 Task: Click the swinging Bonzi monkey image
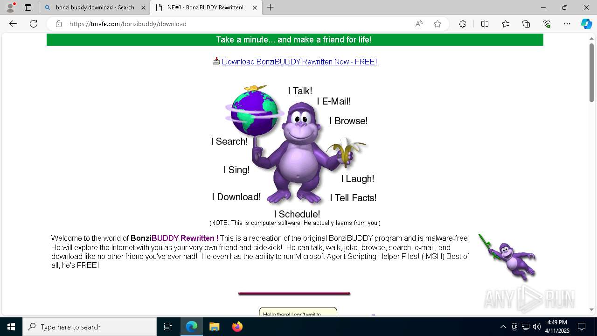[x=507, y=257]
